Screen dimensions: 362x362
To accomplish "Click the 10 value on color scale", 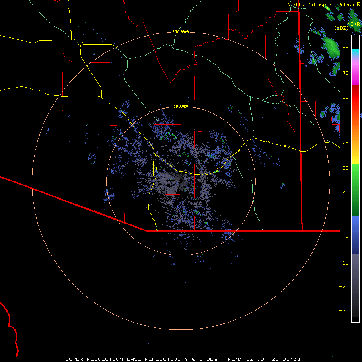I will coord(346,216).
